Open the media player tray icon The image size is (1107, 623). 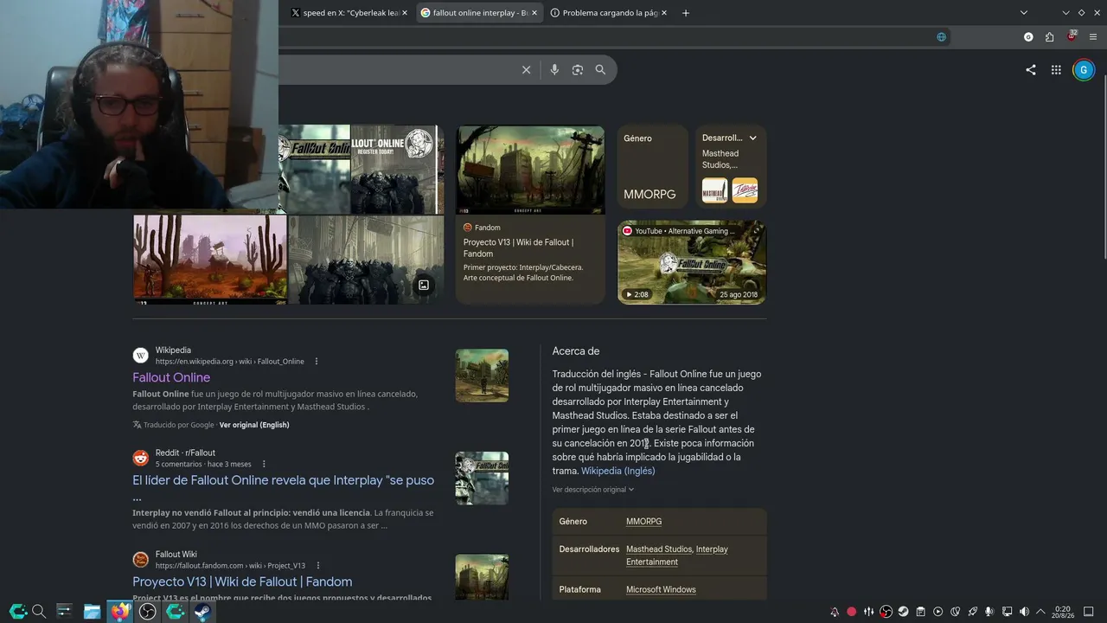coord(937,612)
